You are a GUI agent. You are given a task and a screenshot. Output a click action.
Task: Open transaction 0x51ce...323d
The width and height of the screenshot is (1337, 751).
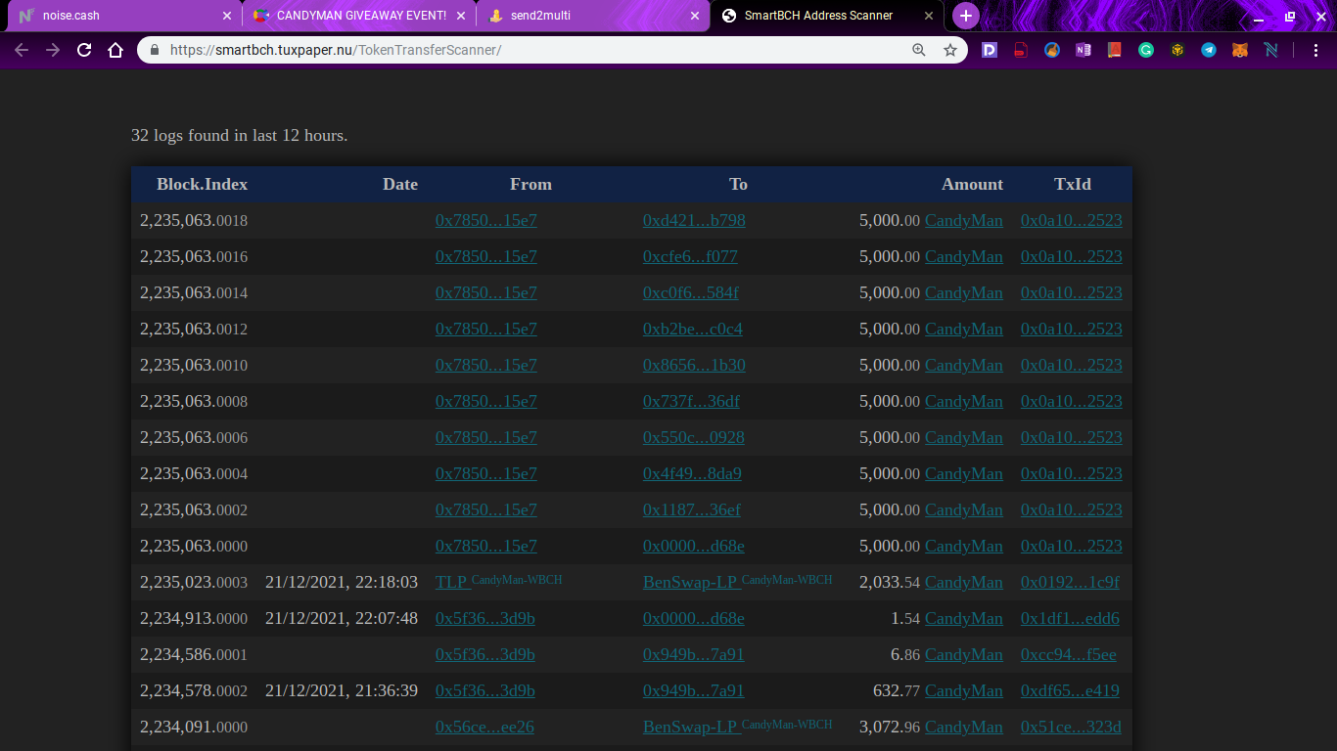pyautogui.click(x=1071, y=727)
